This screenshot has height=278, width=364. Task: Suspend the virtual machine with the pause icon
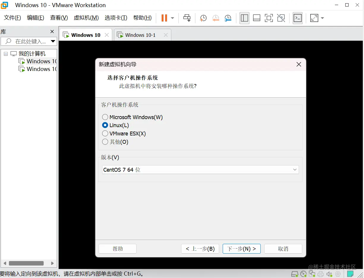[x=164, y=18]
